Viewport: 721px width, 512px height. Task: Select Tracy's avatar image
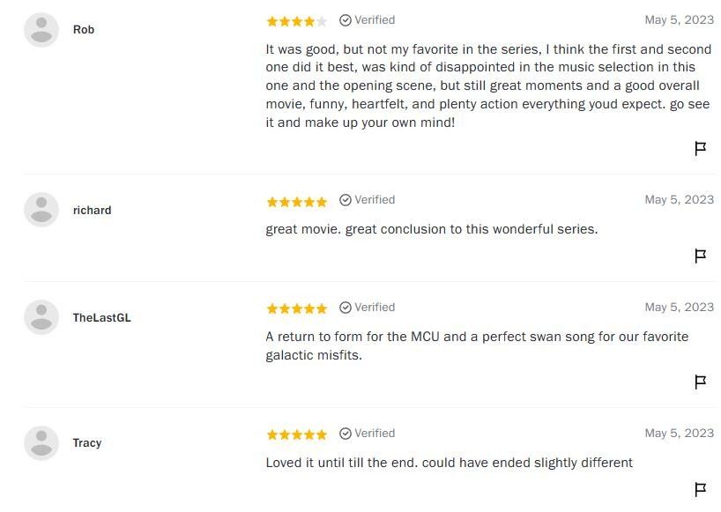[41, 443]
